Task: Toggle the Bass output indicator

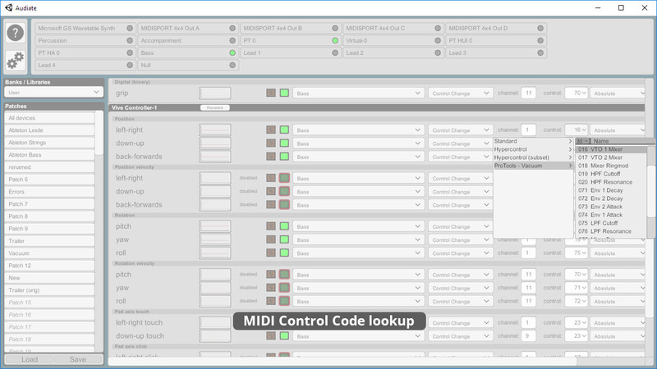Action: (x=232, y=52)
